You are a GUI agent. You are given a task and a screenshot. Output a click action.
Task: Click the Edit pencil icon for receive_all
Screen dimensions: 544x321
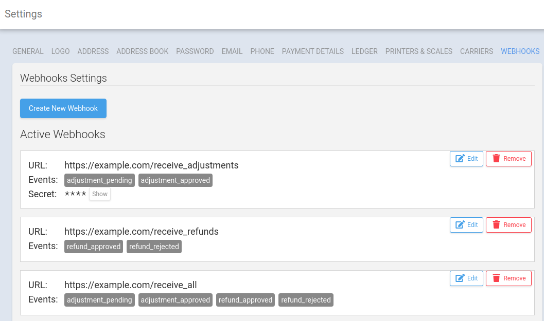click(x=460, y=278)
